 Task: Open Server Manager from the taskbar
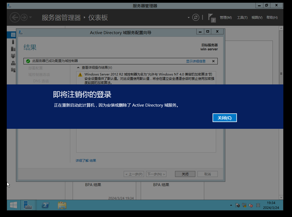coord(28,205)
